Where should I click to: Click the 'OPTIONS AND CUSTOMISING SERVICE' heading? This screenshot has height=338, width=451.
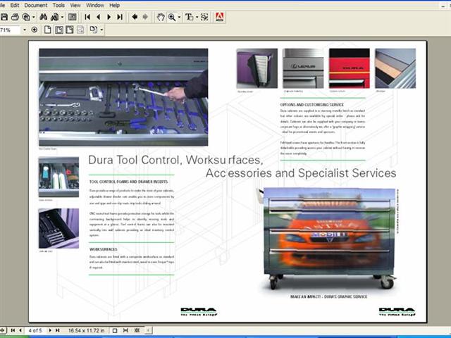311,105
